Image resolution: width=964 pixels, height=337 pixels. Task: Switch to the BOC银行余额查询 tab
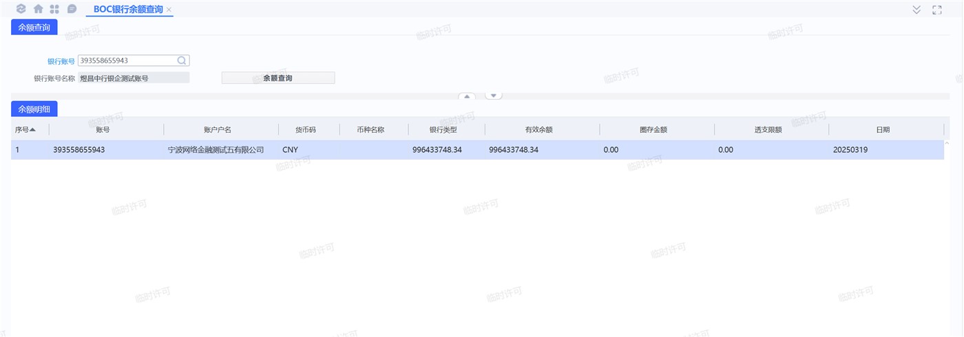128,10
